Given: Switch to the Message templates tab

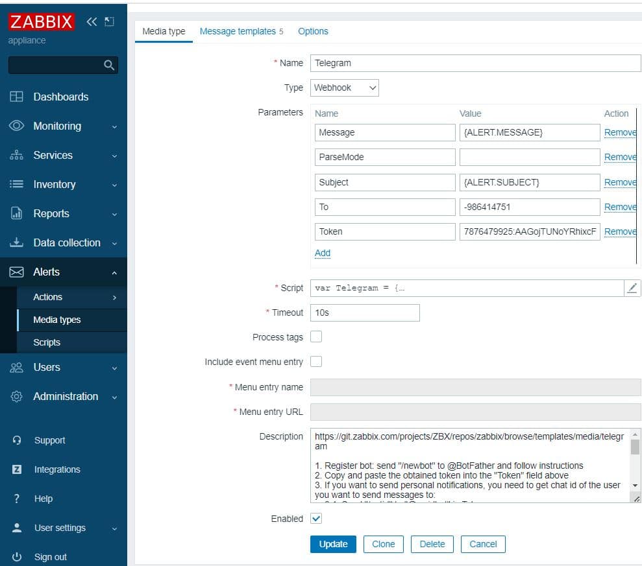Looking at the screenshot, I should click(x=241, y=31).
